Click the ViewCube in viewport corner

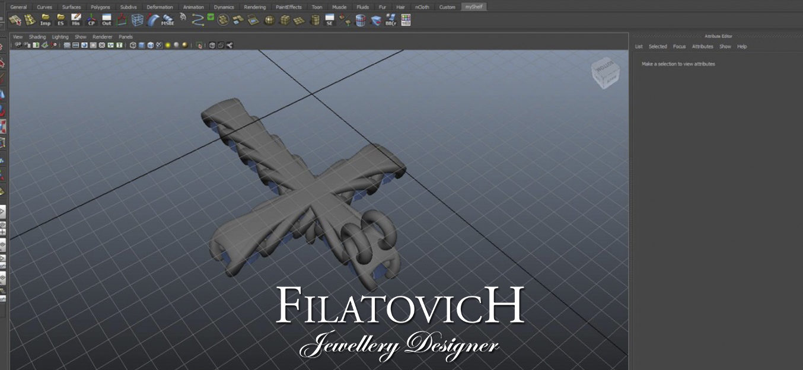pyautogui.click(x=604, y=74)
